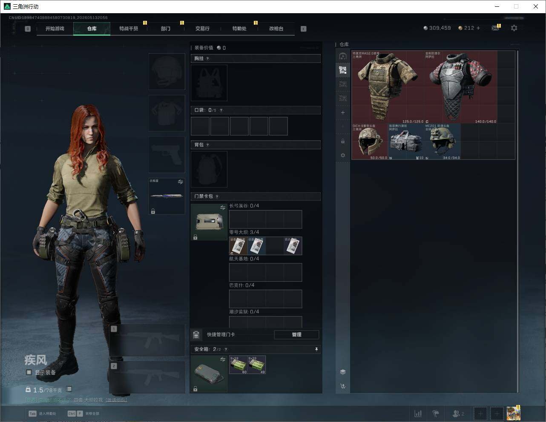Pin the 安全箱 section with the pin icon
The height and width of the screenshot is (422, 546).
316,350
